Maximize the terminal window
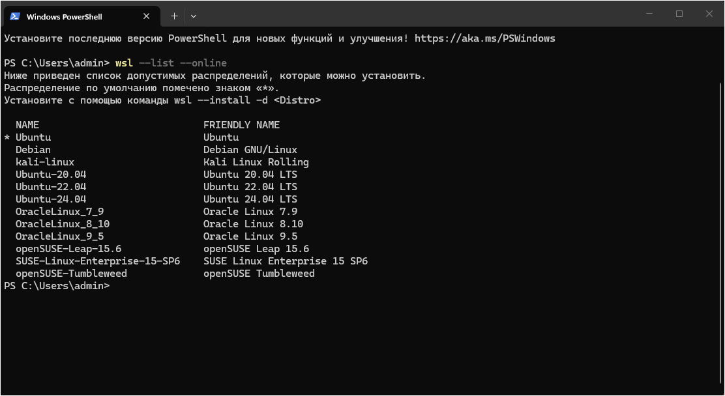 click(679, 14)
